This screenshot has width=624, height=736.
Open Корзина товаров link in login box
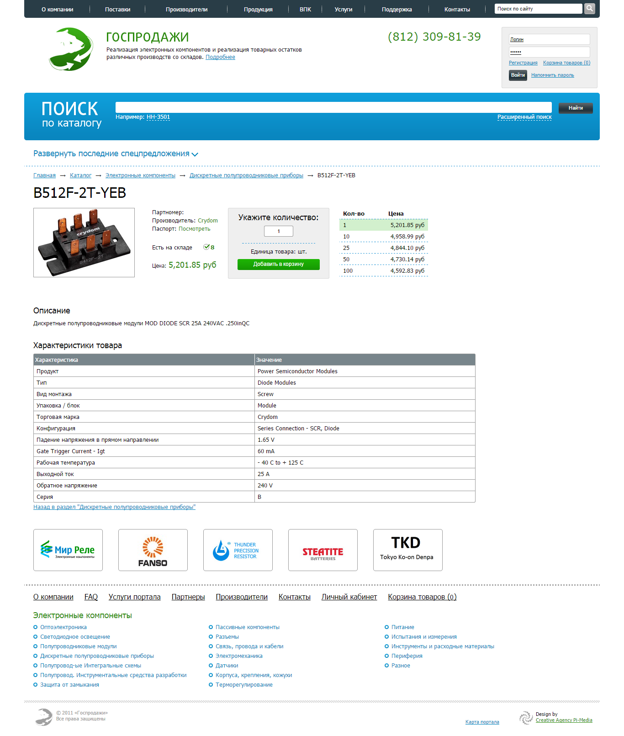click(566, 63)
